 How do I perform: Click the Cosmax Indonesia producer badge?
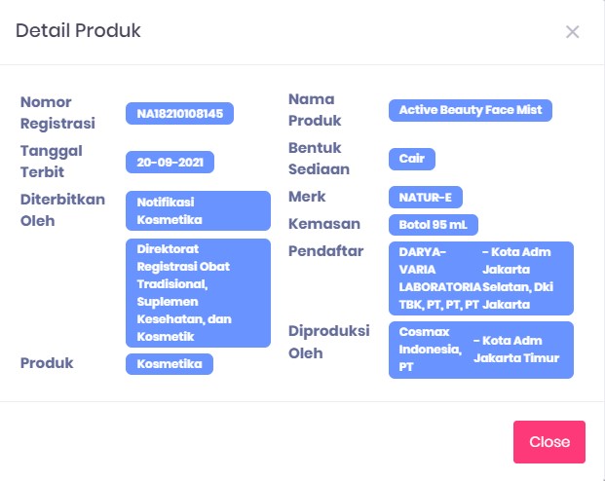click(480, 350)
